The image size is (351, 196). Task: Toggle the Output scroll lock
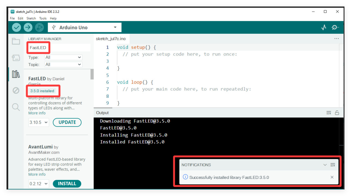pyautogui.click(x=337, y=113)
